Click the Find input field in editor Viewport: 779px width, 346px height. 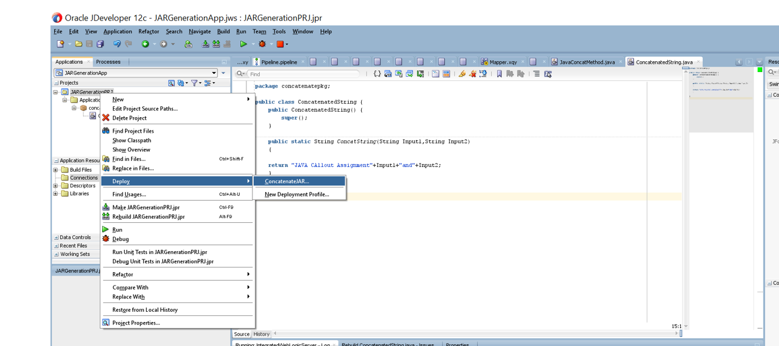pyautogui.click(x=304, y=74)
